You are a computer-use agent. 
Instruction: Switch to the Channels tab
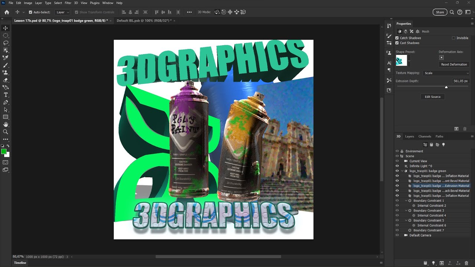pyautogui.click(x=425, y=136)
